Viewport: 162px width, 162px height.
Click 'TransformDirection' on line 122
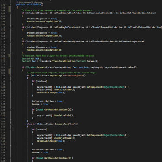pyautogui.click(x=64, y=61)
